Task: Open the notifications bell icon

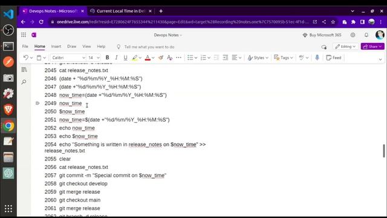Action: pos(366,35)
